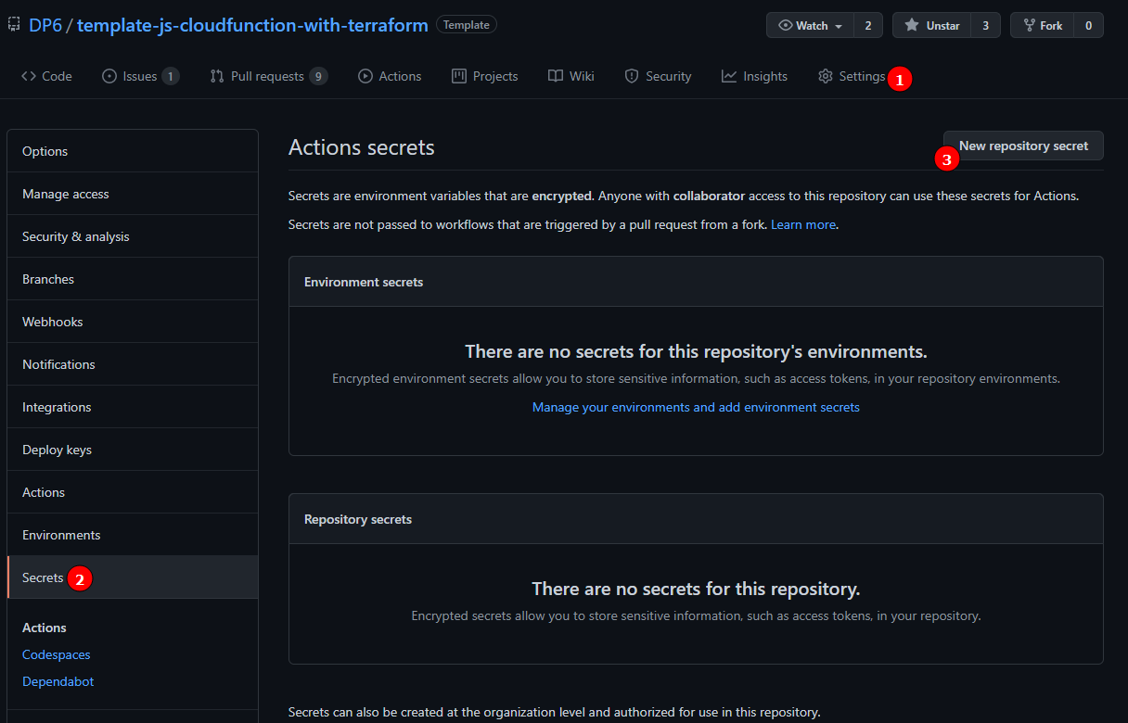
Task: Open the Settings tab
Action: 852,76
